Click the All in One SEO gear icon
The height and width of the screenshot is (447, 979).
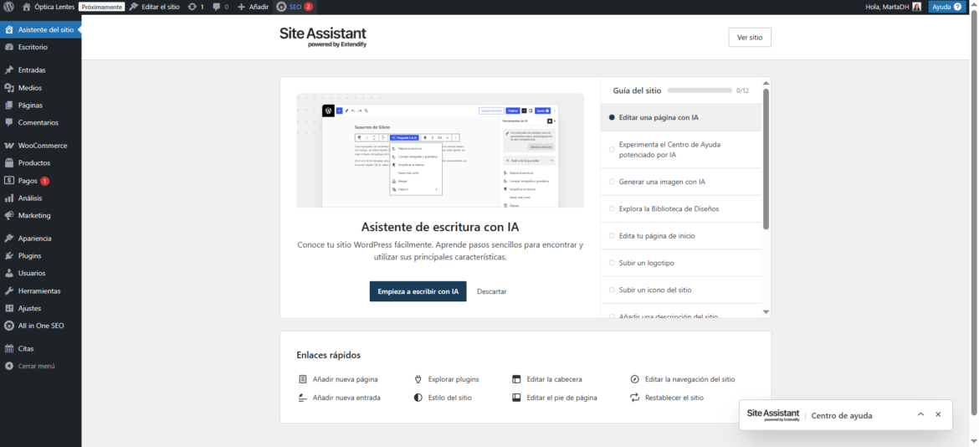point(9,326)
